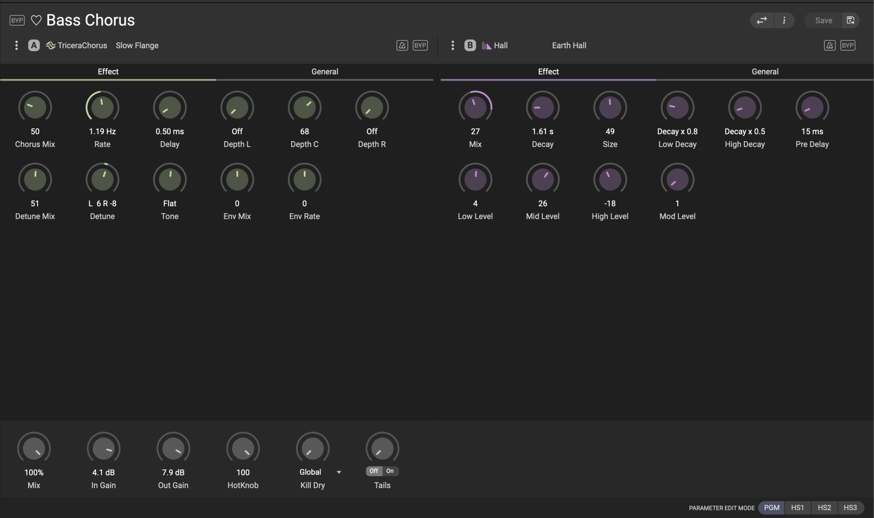Select HS1 parameter edit mode
874x518 pixels.
(798, 508)
